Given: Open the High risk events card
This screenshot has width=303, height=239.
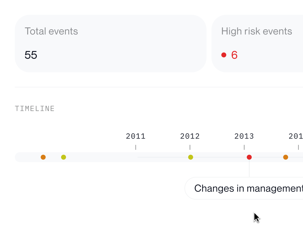Looking at the screenshot, I should [x=258, y=43].
